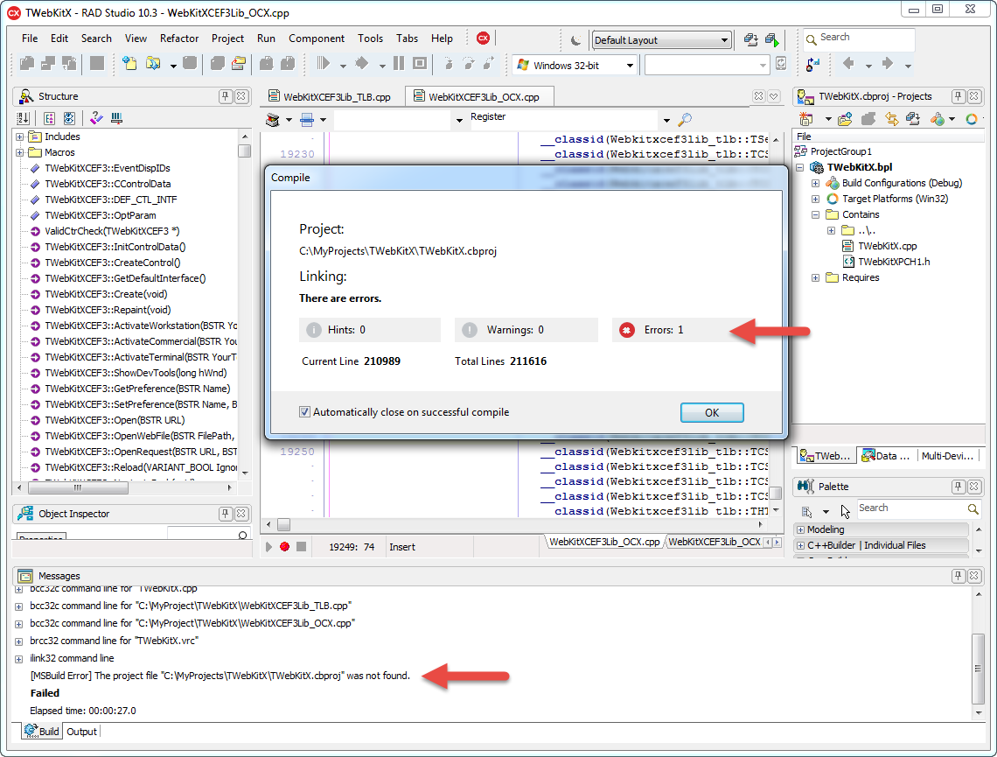Collapse the Contains node

pos(815,215)
